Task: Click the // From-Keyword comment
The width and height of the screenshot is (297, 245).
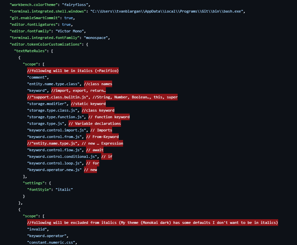Action: 103,137
